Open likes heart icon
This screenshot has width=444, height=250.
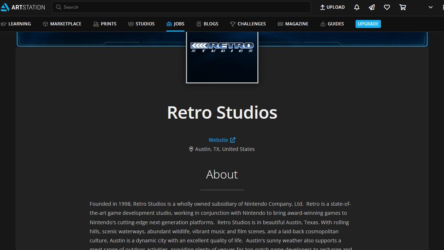[387, 7]
